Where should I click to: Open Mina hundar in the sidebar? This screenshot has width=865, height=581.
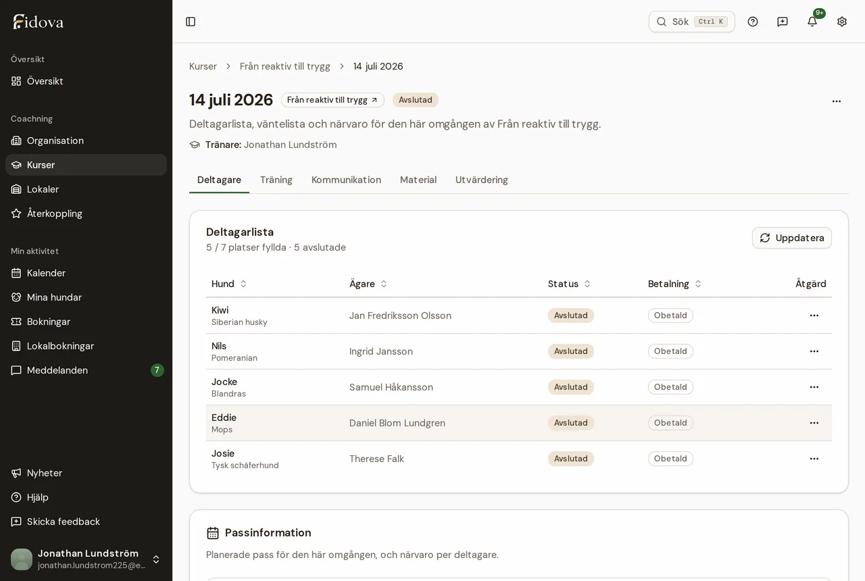(x=86, y=297)
